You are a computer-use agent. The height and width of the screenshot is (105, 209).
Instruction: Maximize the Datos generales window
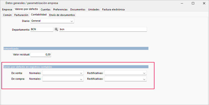pyautogui.click(x=193, y=3)
